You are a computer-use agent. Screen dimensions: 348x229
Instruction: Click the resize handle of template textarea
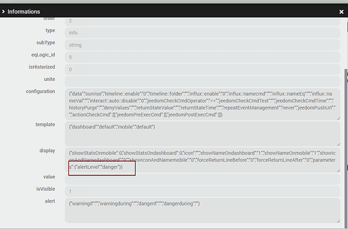(338, 145)
